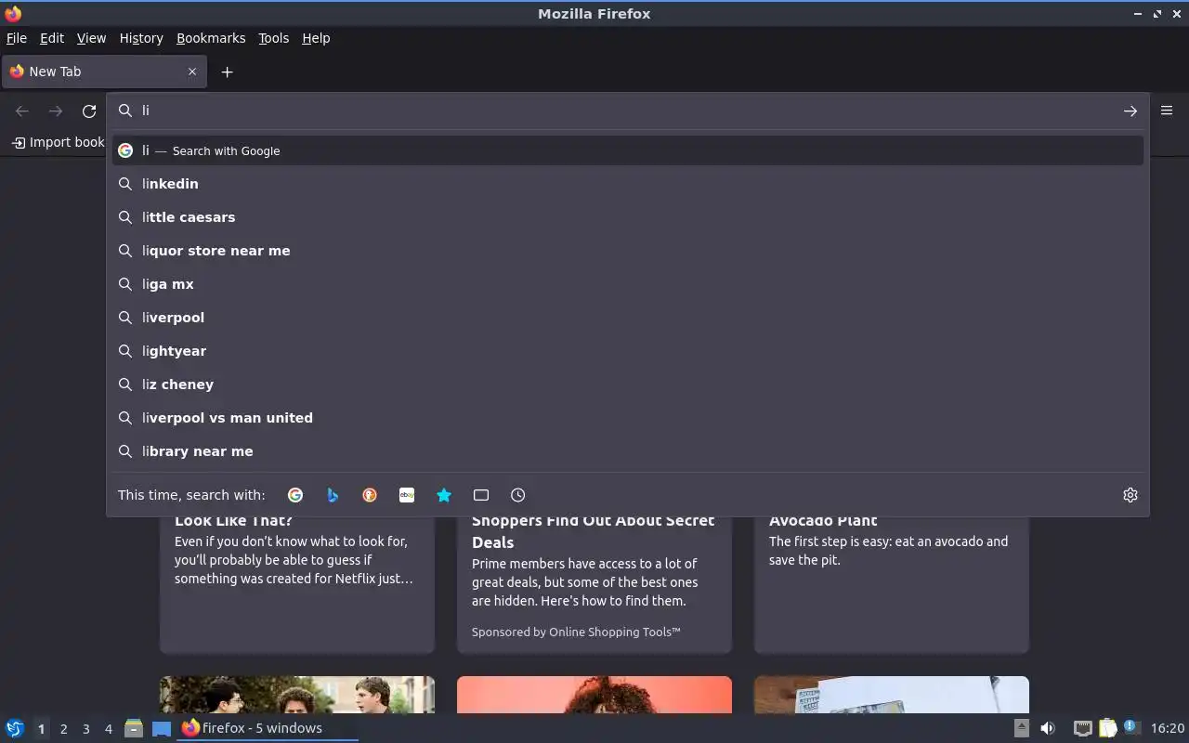Select the linkedin suggestion
This screenshot has width=1189, height=743.
pos(628,184)
